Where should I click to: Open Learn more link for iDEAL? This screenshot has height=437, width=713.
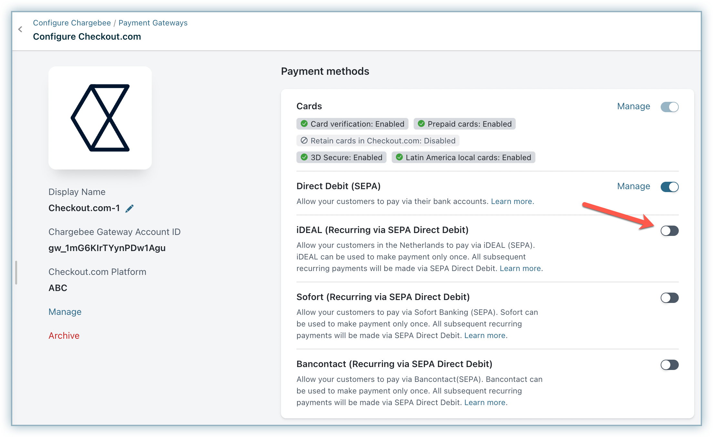[x=521, y=268]
